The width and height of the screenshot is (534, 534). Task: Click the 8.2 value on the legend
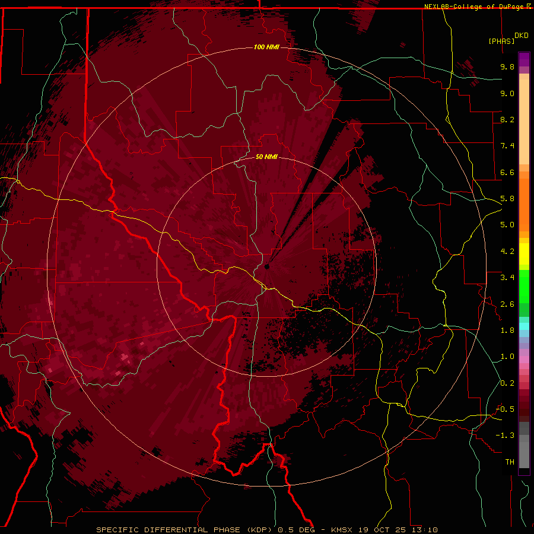(x=507, y=119)
